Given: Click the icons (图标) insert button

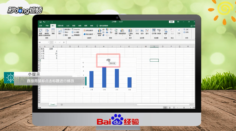Looking at the screenshot, I should 65,35.
